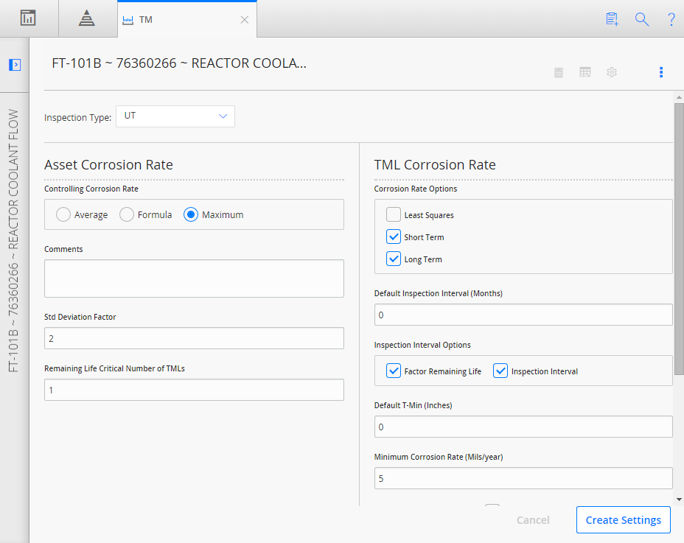Click the Cancel button
The width and height of the screenshot is (684, 543).
[x=533, y=520]
